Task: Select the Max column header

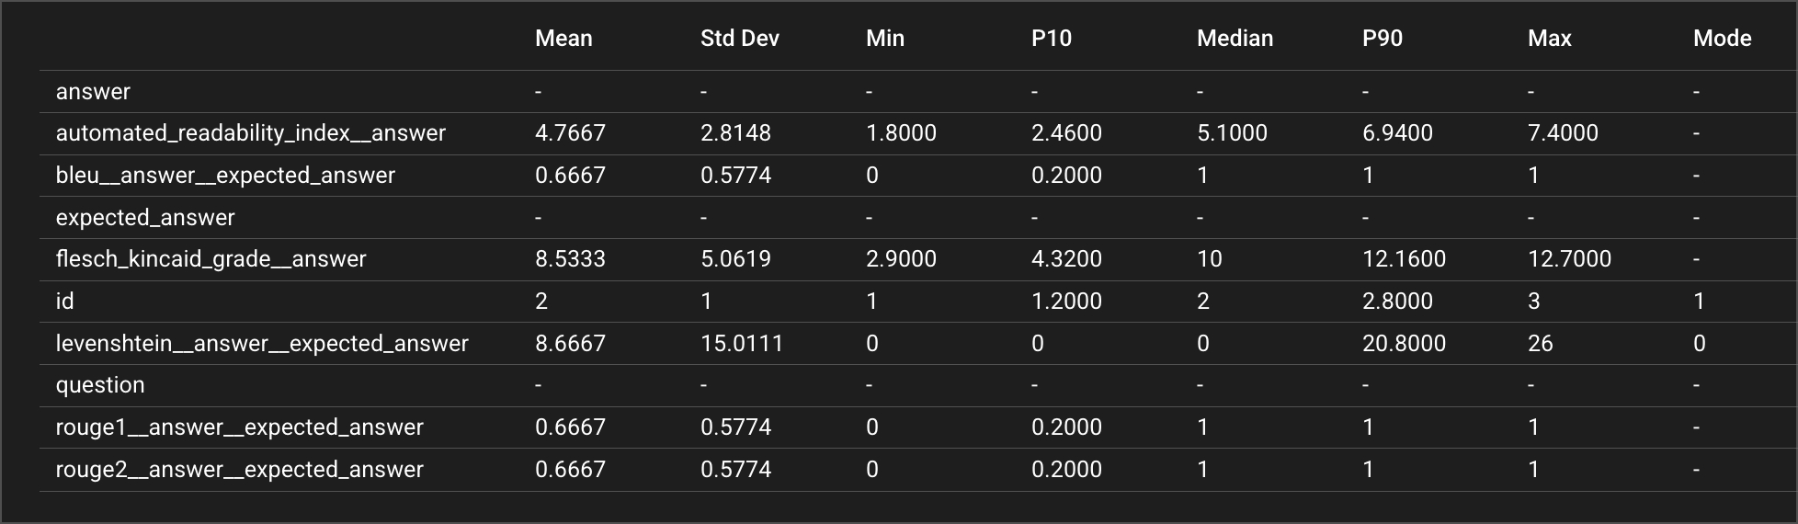Action: coord(1549,38)
